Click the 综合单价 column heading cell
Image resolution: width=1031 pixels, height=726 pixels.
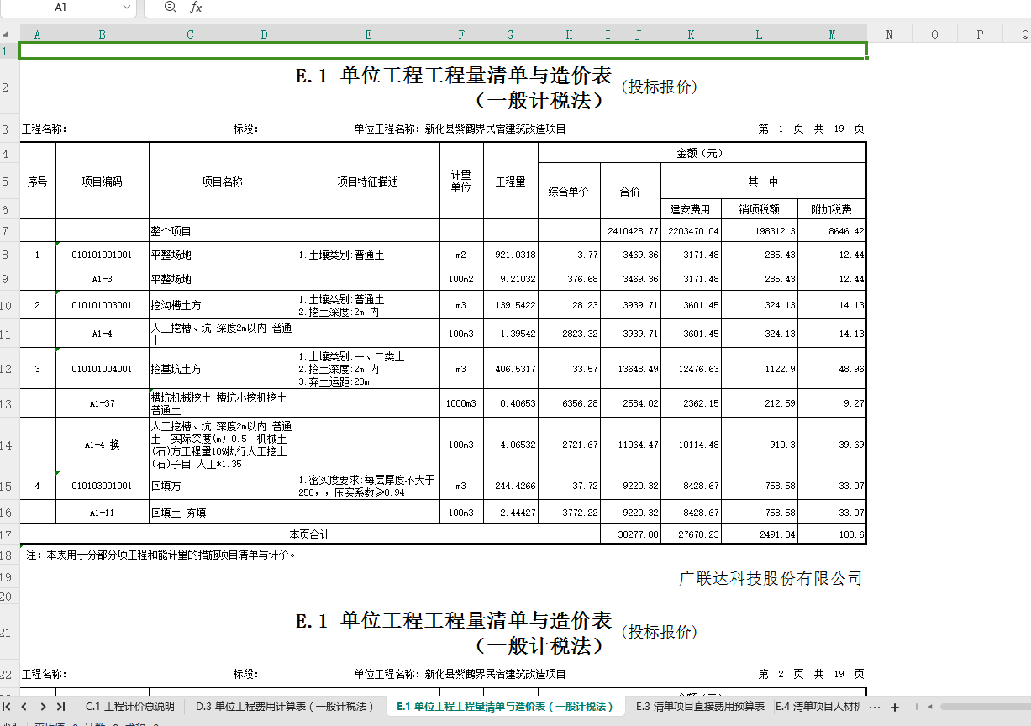[569, 192]
